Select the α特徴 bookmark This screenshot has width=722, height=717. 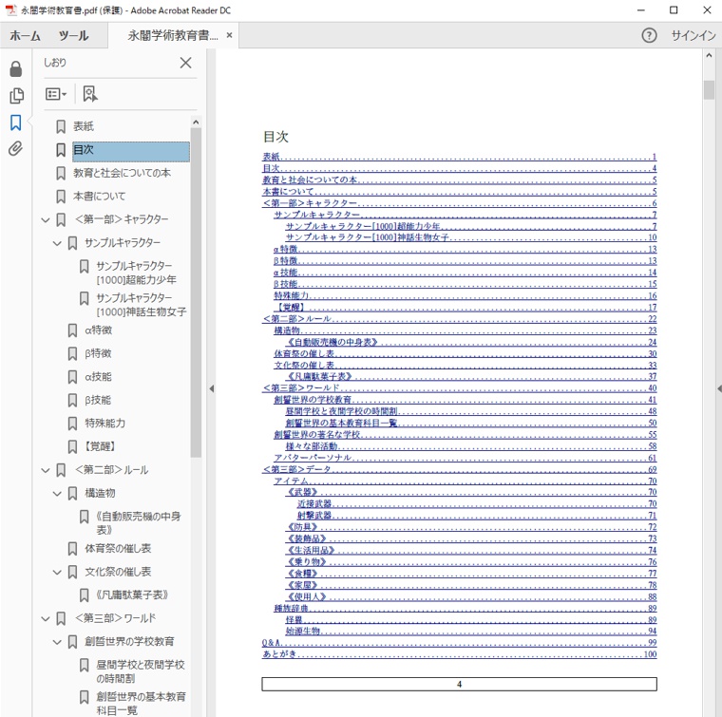pos(98,330)
